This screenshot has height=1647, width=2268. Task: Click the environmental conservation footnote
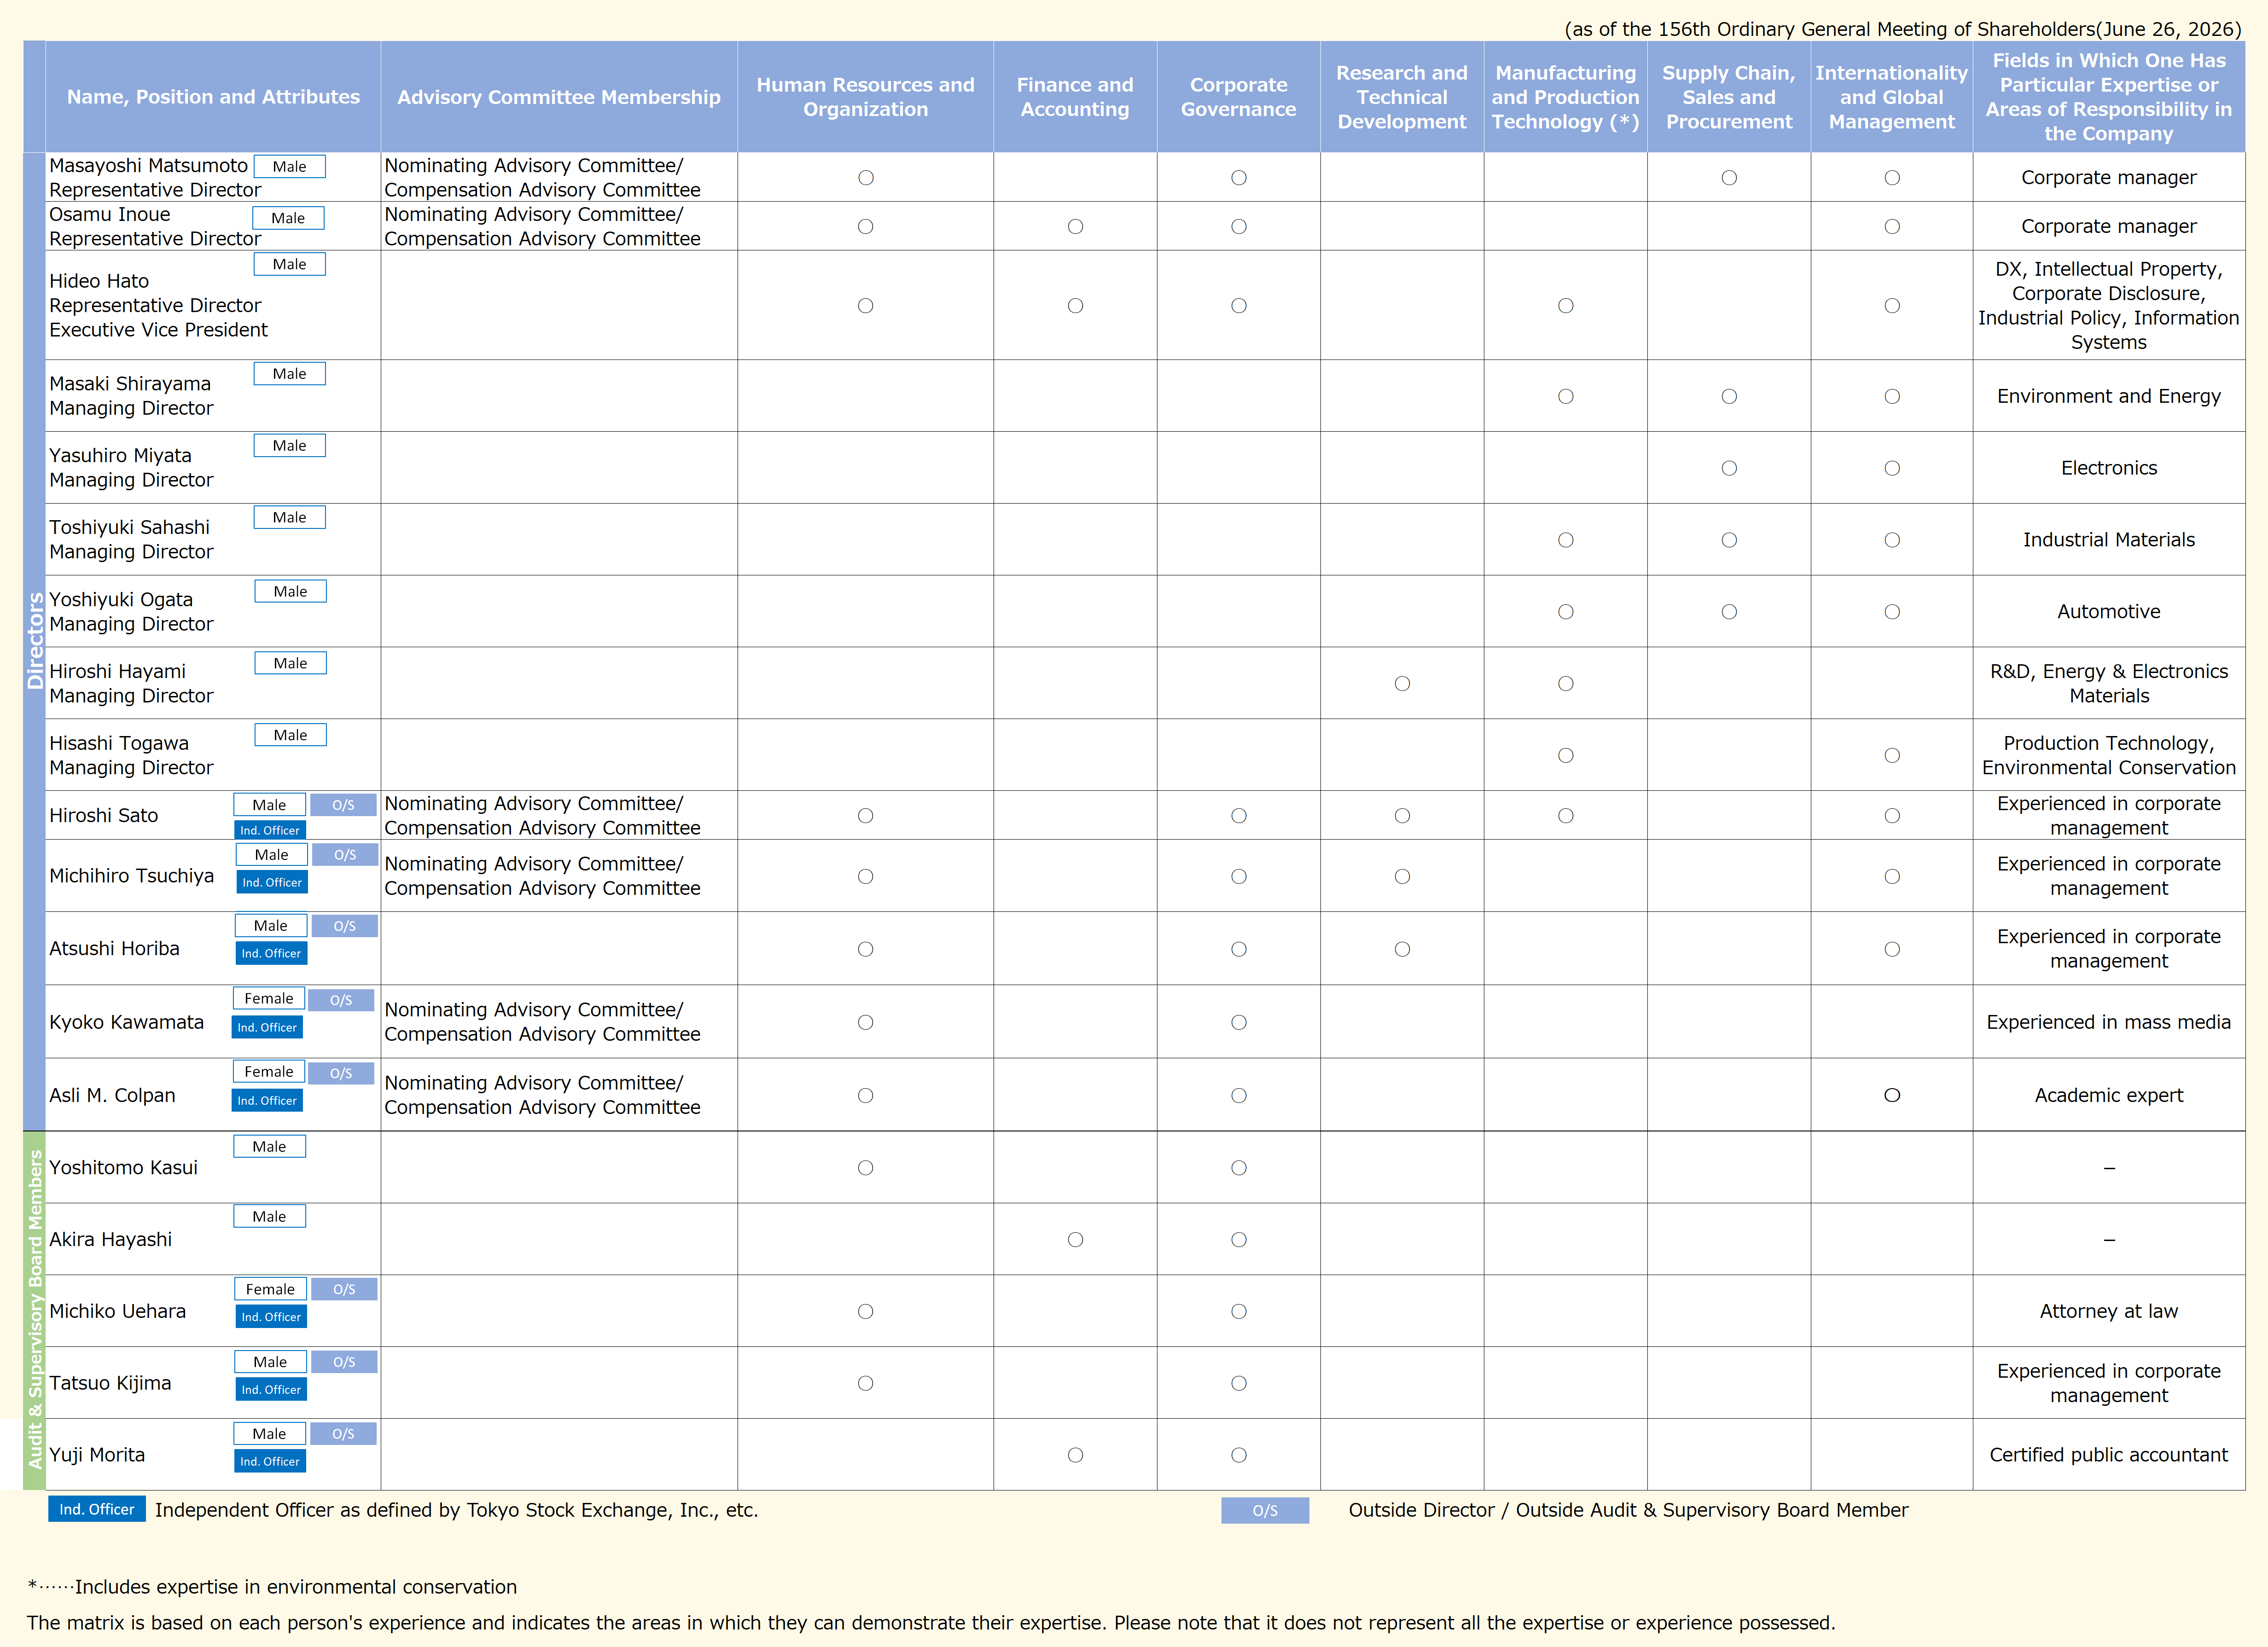[x=272, y=1587]
